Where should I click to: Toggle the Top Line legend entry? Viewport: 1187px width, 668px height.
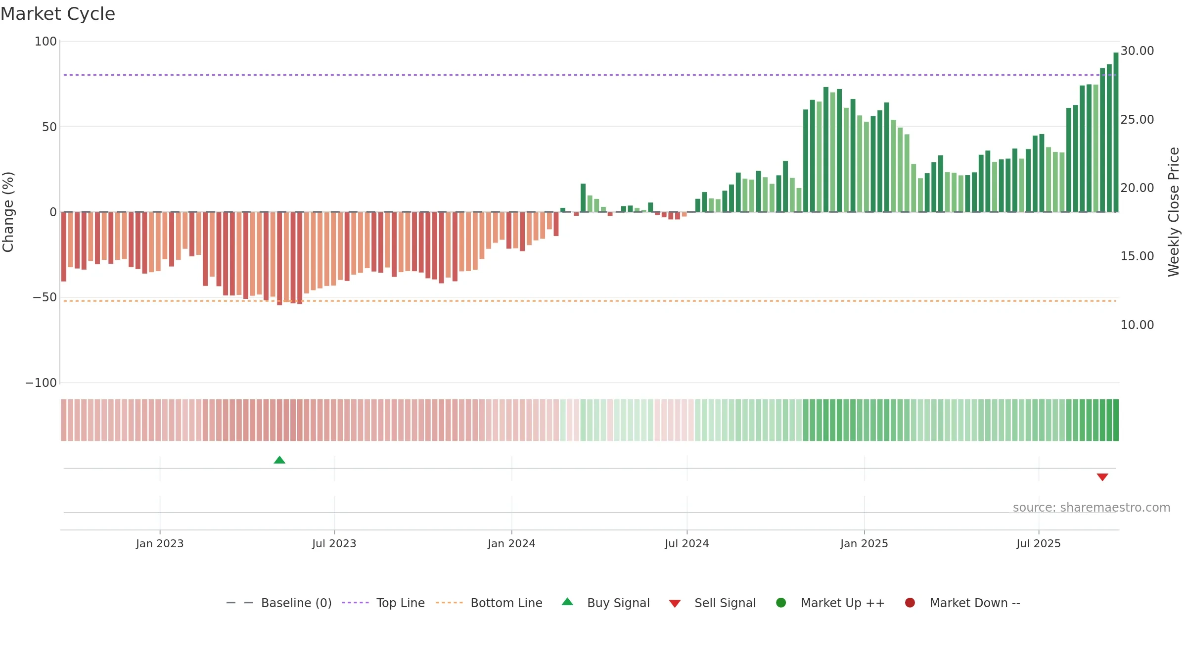(383, 603)
